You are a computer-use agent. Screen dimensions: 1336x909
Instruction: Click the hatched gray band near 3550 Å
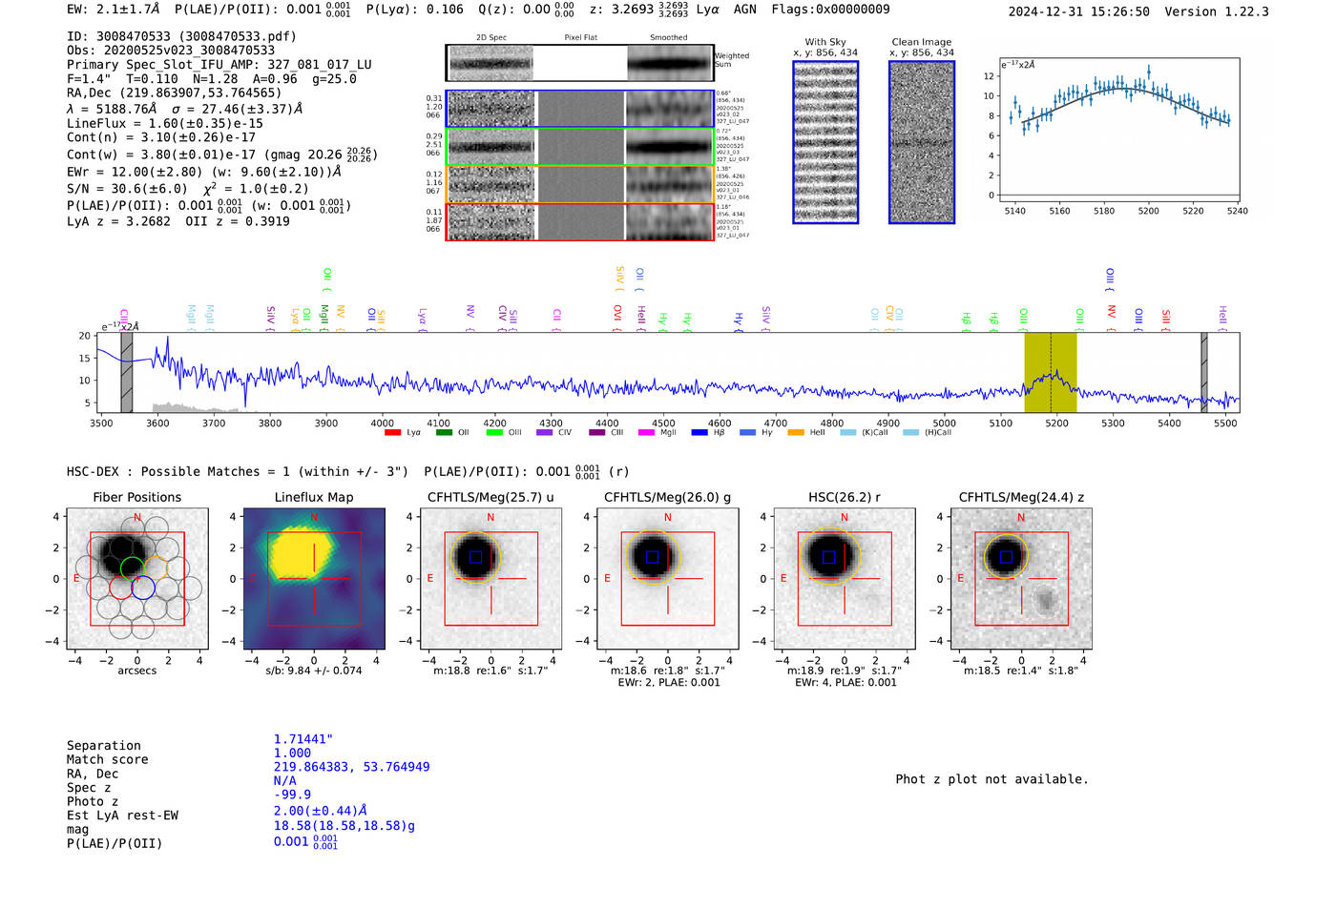coord(127,372)
